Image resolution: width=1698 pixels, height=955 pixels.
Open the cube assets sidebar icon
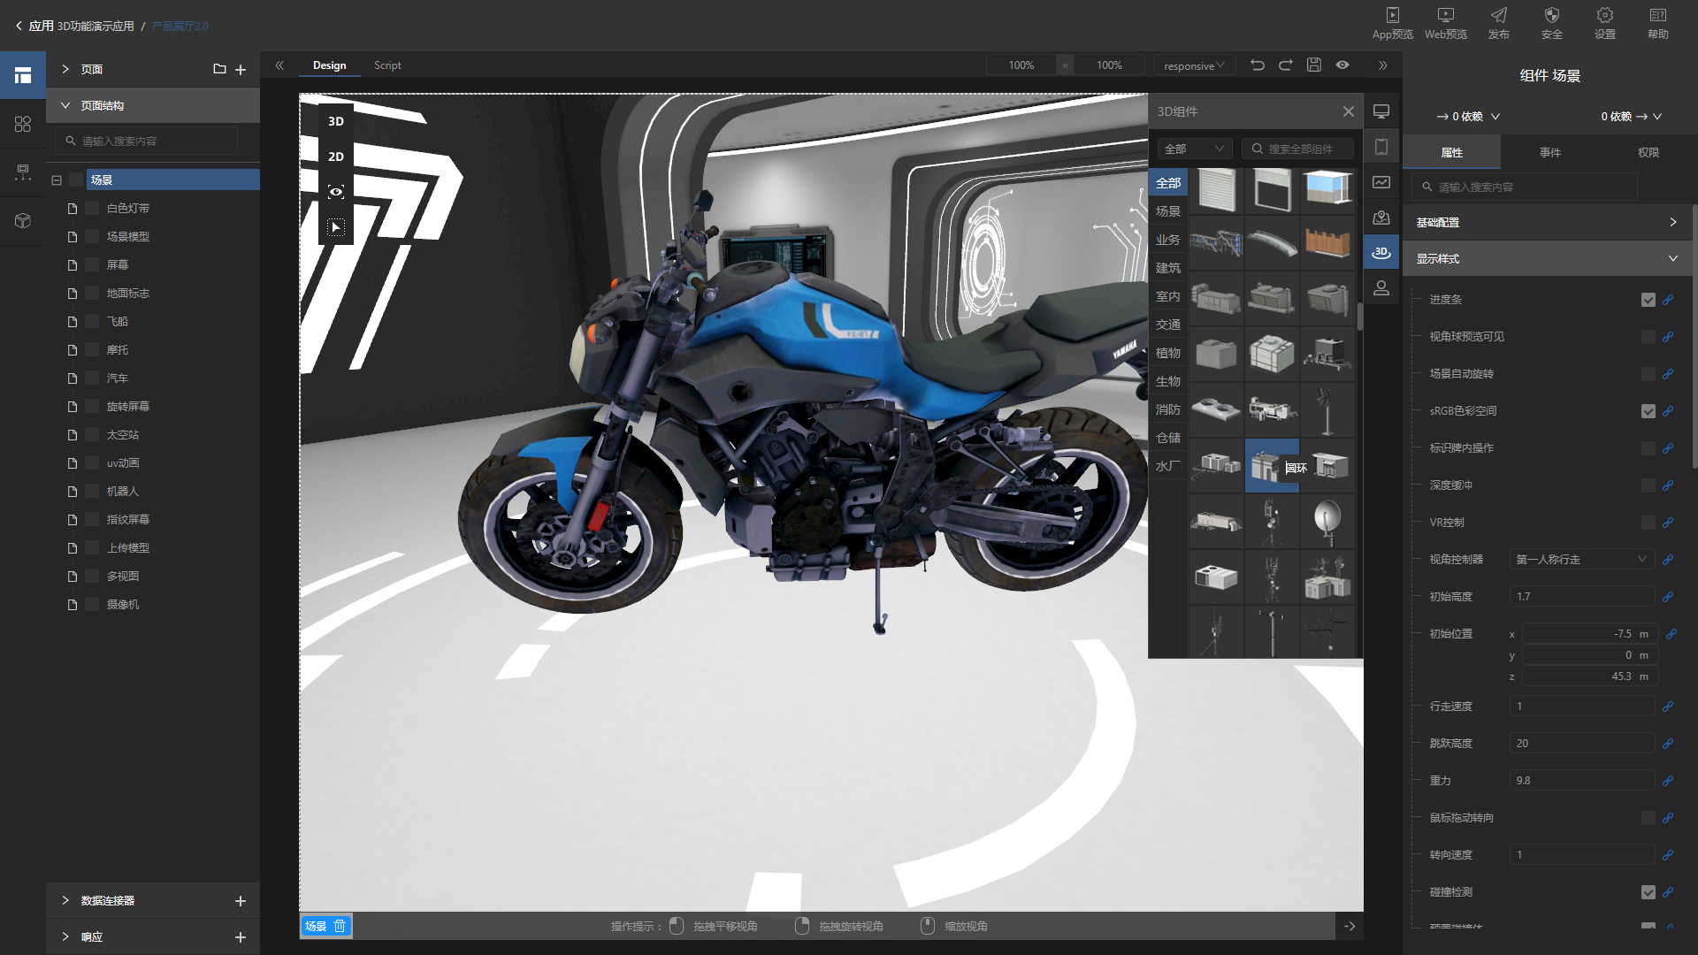23,221
